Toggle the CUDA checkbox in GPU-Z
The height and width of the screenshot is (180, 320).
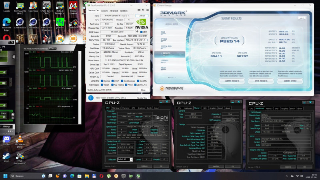click(112, 81)
